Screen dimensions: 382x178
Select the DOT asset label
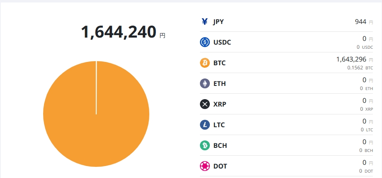[x=220, y=166]
